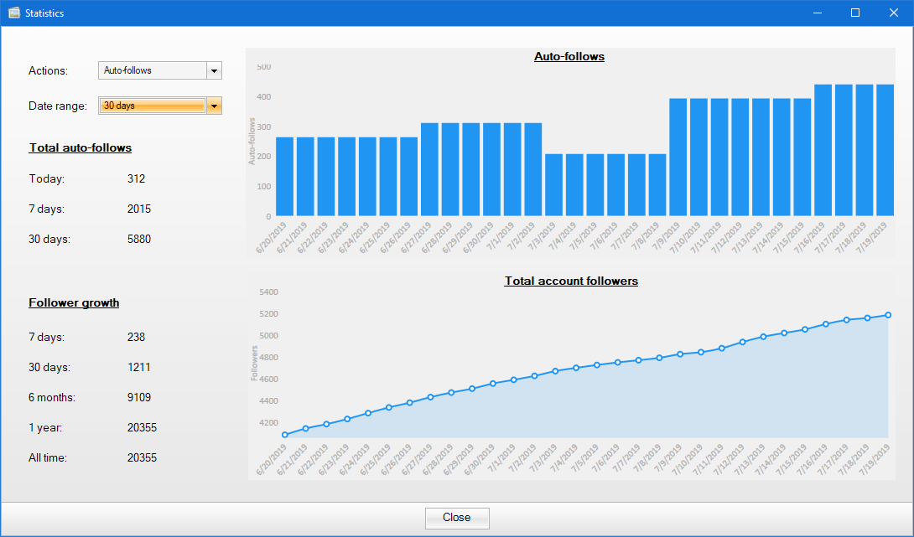914x537 pixels.
Task: Select the 30 days date range field
Action: [x=152, y=106]
